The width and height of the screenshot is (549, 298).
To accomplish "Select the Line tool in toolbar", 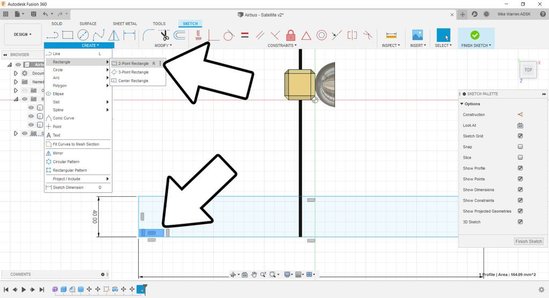I will [53, 35].
